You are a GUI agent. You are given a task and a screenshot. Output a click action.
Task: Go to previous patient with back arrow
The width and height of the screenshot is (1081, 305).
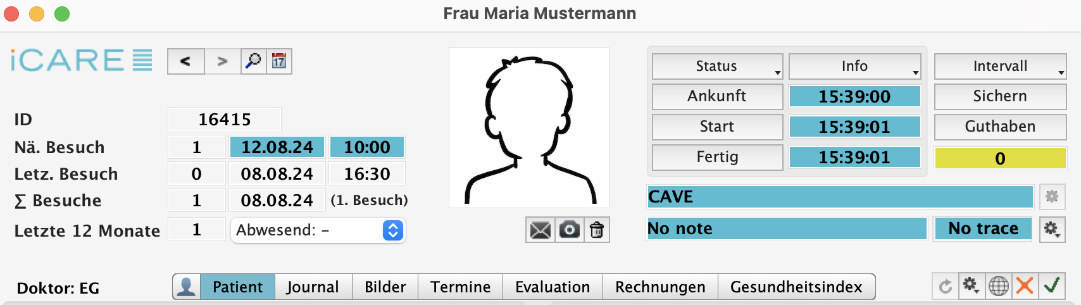[185, 61]
